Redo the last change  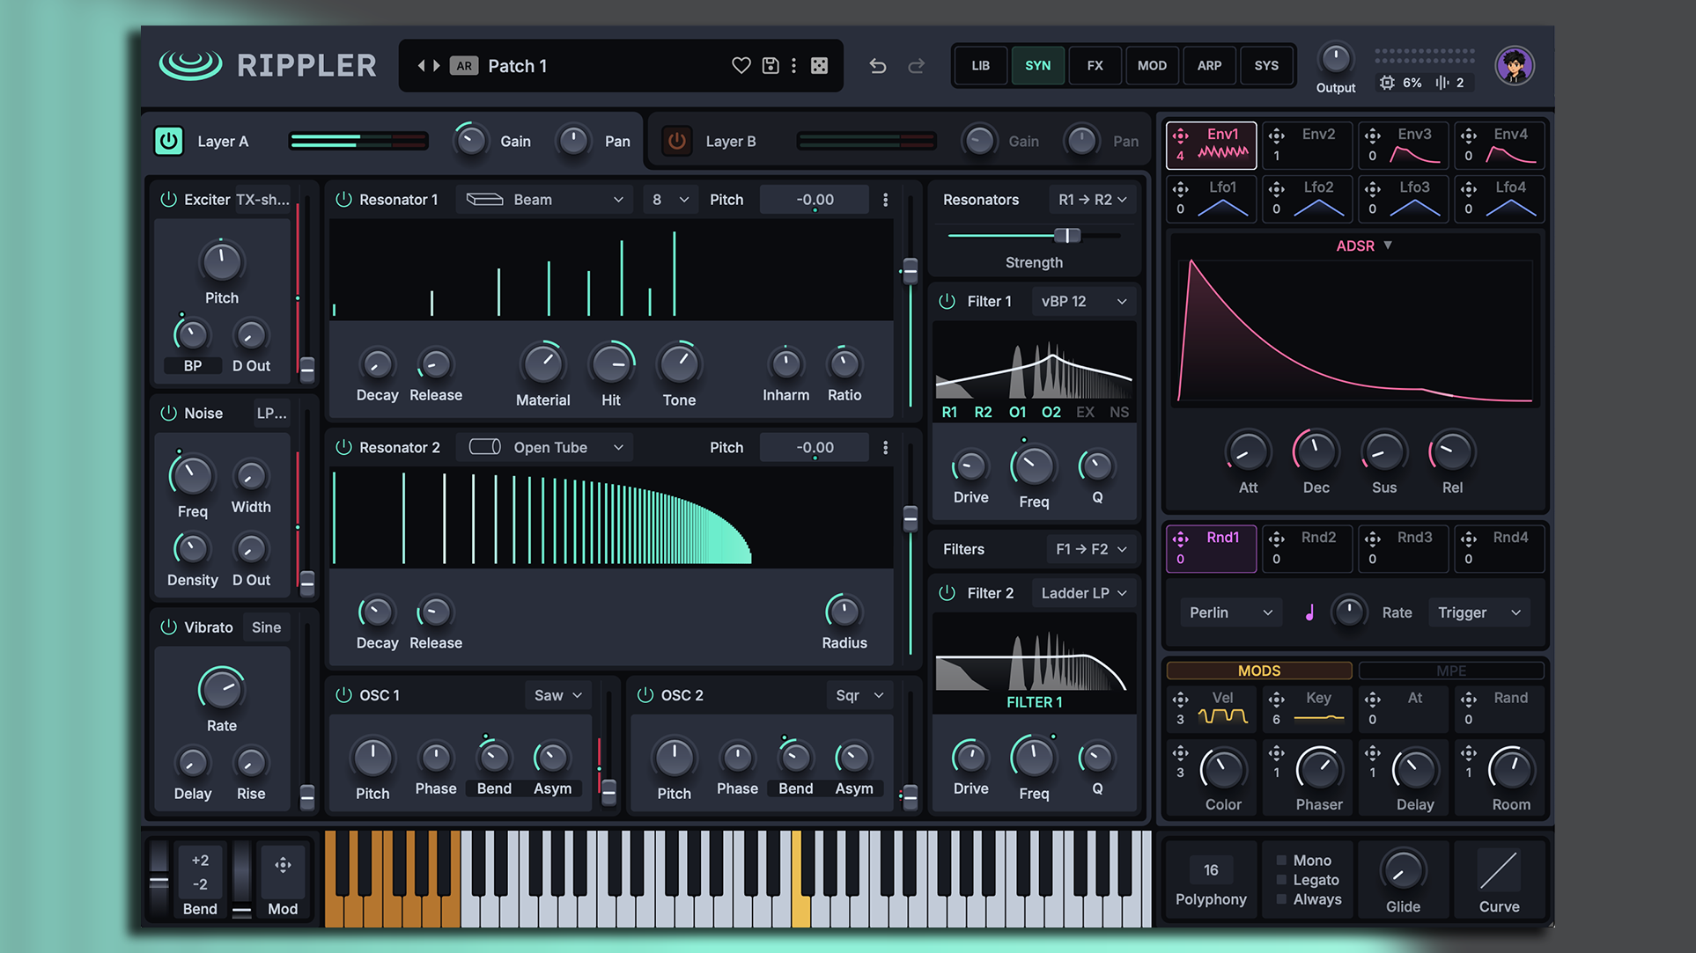point(916,65)
